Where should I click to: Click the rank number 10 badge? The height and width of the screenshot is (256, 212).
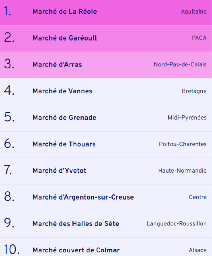point(12,249)
